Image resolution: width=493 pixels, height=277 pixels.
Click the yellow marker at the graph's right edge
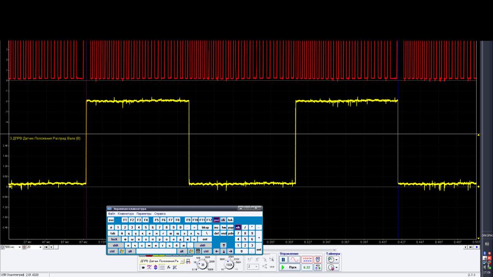coord(479,187)
